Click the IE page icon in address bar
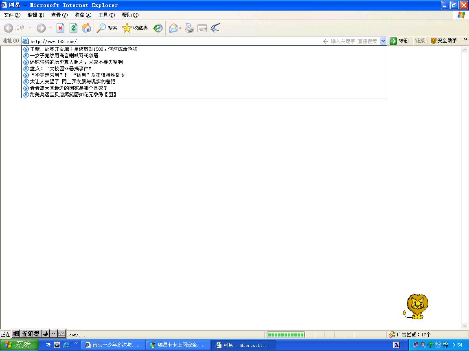 (26, 41)
